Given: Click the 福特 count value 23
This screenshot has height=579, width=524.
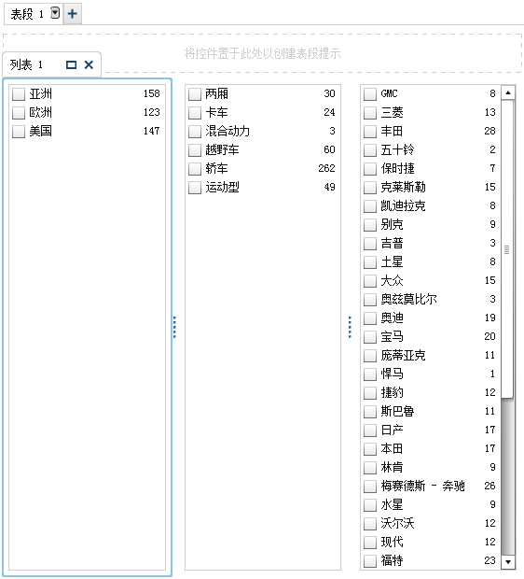Looking at the screenshot, I should [x=490, y=560].
